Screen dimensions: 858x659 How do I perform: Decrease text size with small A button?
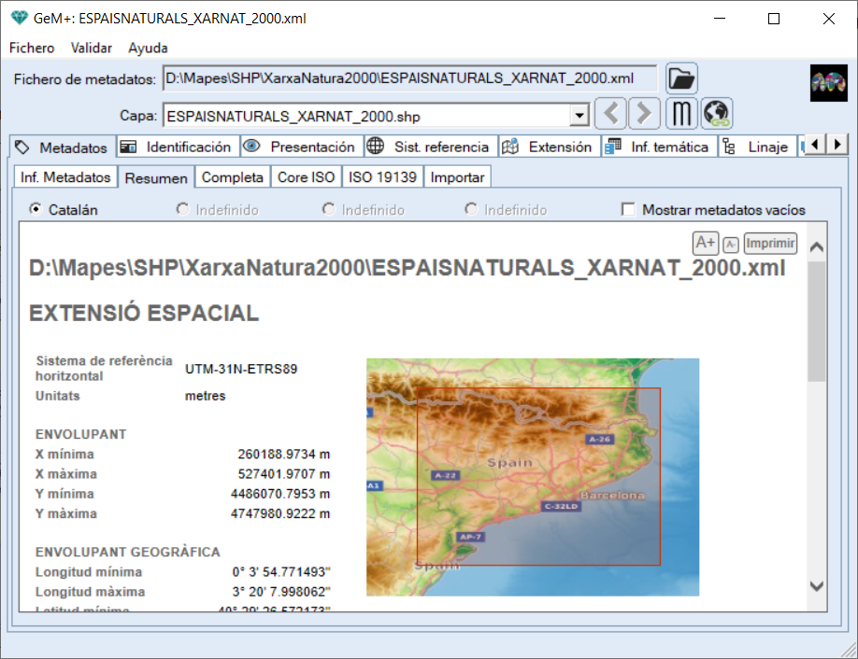pyautogui.click(x=731, y=245)
